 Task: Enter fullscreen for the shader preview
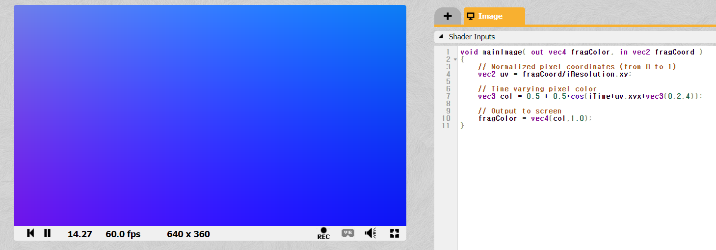[x=394, y=233]
